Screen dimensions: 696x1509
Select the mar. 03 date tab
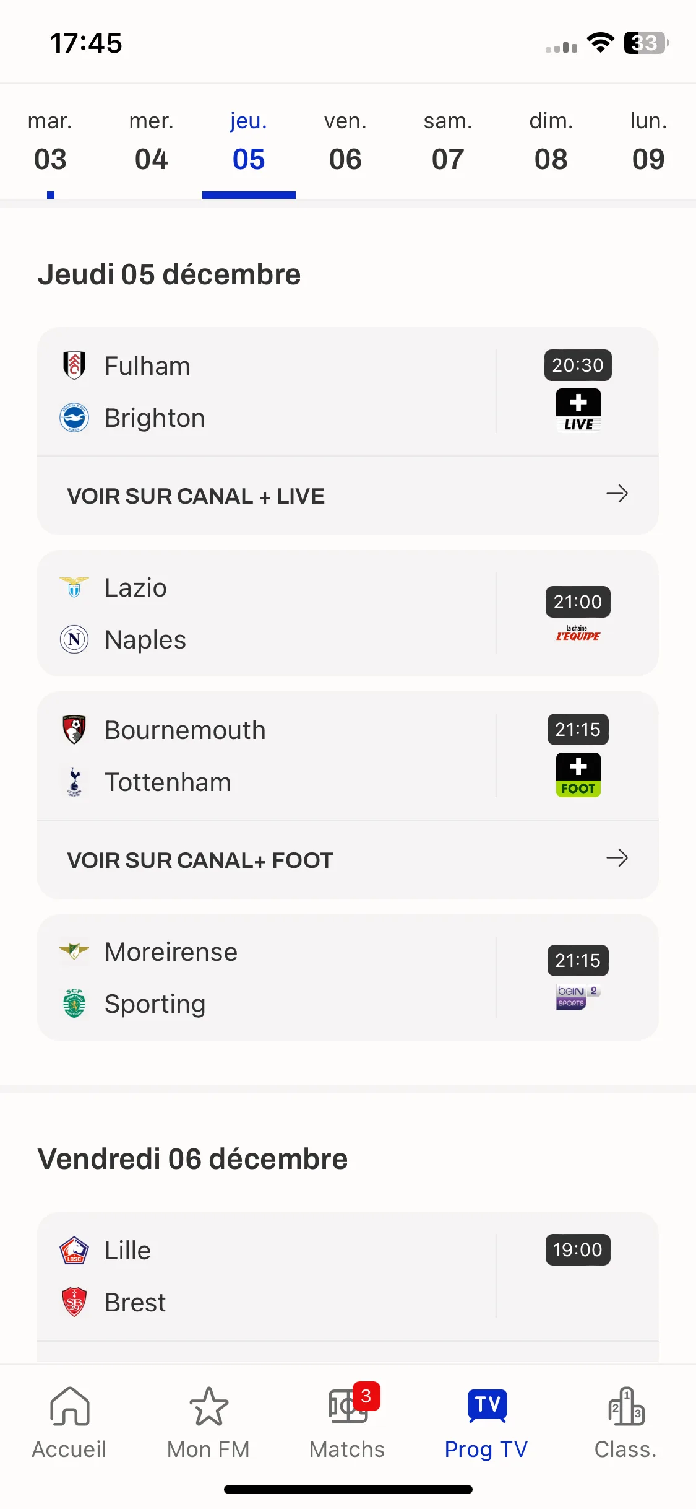click(50, 142)
